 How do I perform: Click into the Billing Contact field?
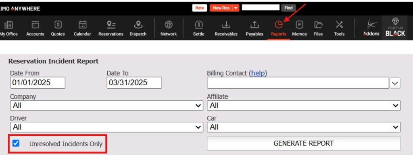pyautogui.click(x=298, y=83)
